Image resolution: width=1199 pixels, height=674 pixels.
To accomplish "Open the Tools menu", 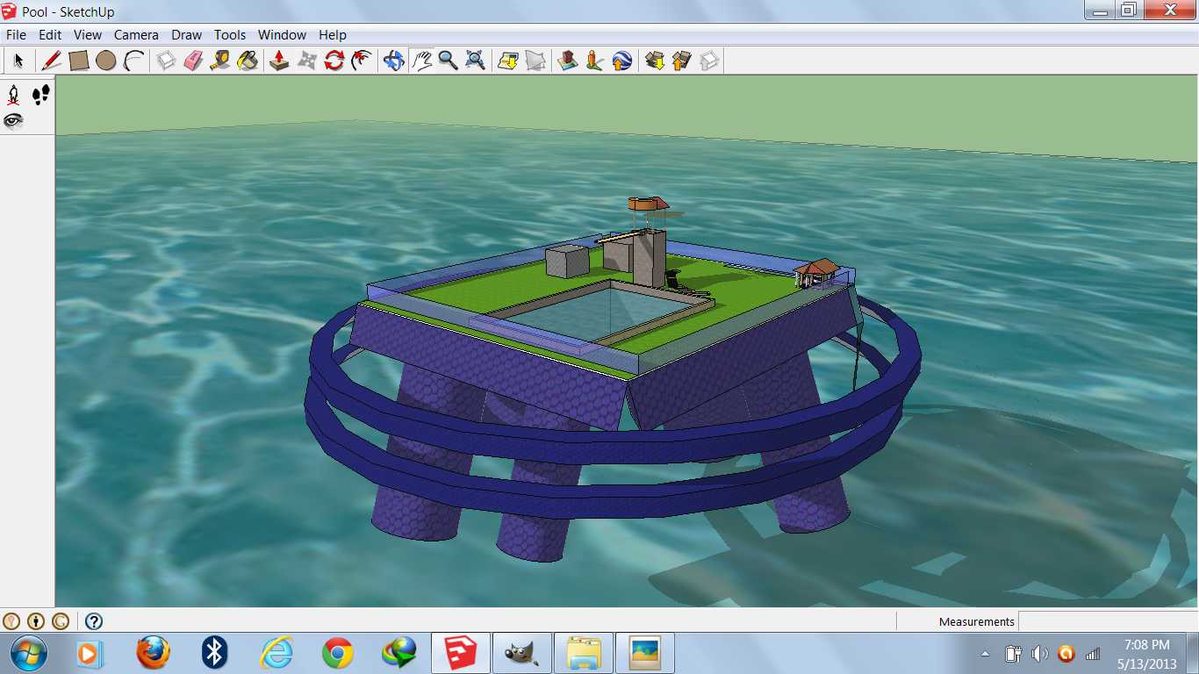I will pyautogui.click(x=230, y=35).
